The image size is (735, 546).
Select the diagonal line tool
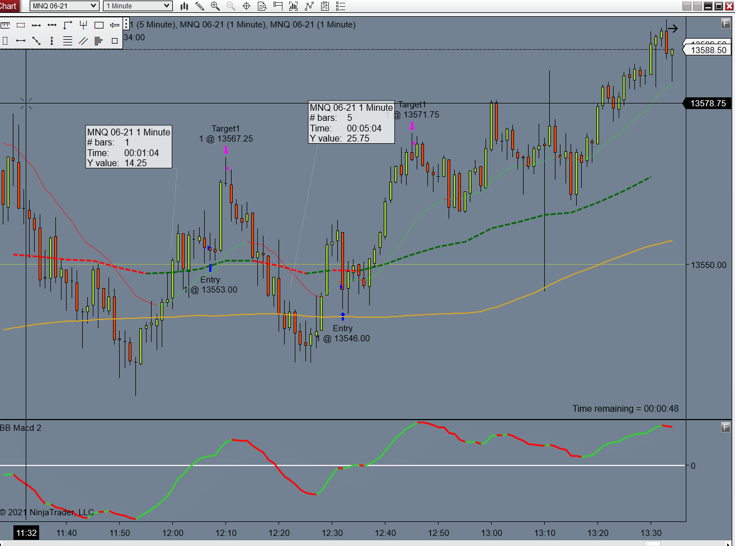[x=36, y=41]
